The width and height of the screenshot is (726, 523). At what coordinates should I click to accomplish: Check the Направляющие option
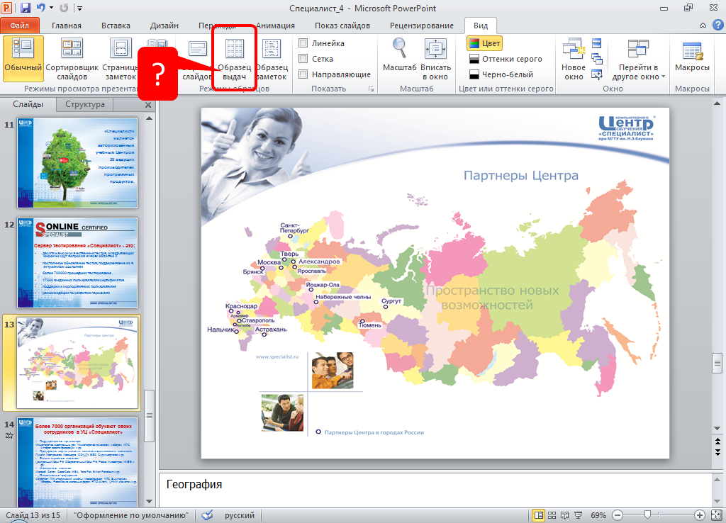click(x=303, y=74)
